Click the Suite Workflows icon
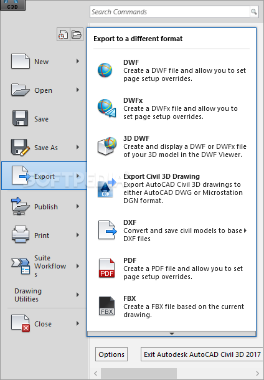This screenshot has height=380, width=264. (x=21, y=266)
